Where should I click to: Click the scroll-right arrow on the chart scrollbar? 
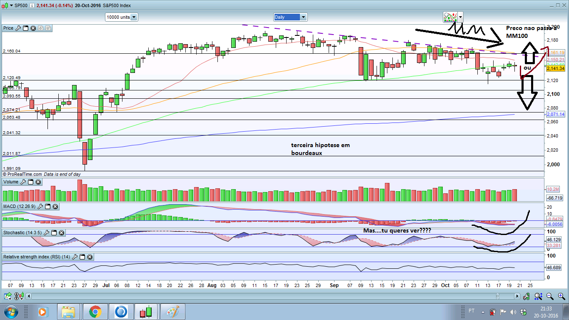coord(517,296)
